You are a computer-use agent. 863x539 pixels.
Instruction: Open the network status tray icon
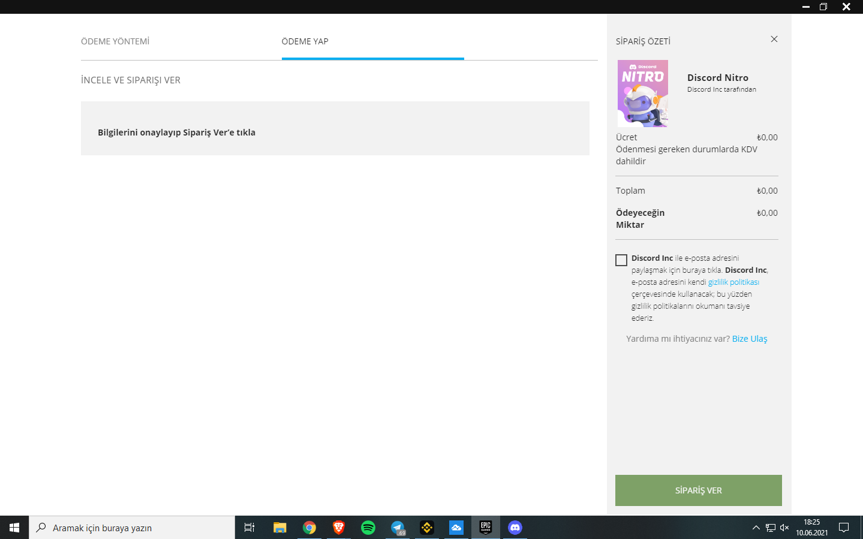771,528
